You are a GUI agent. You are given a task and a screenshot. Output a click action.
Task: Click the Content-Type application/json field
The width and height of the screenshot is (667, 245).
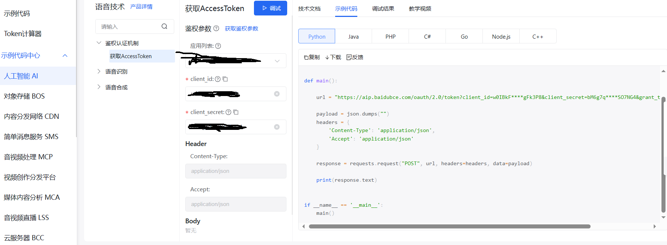pos(235,171)
